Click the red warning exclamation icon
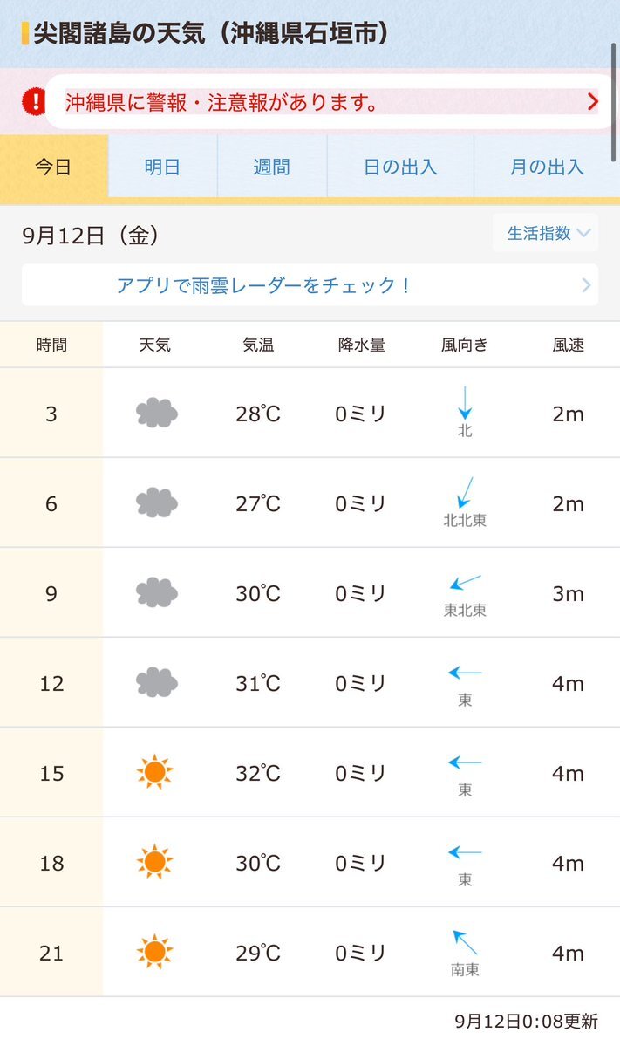Image resolution: width=620 pixels, height=1046 pixels. (34, 101)
